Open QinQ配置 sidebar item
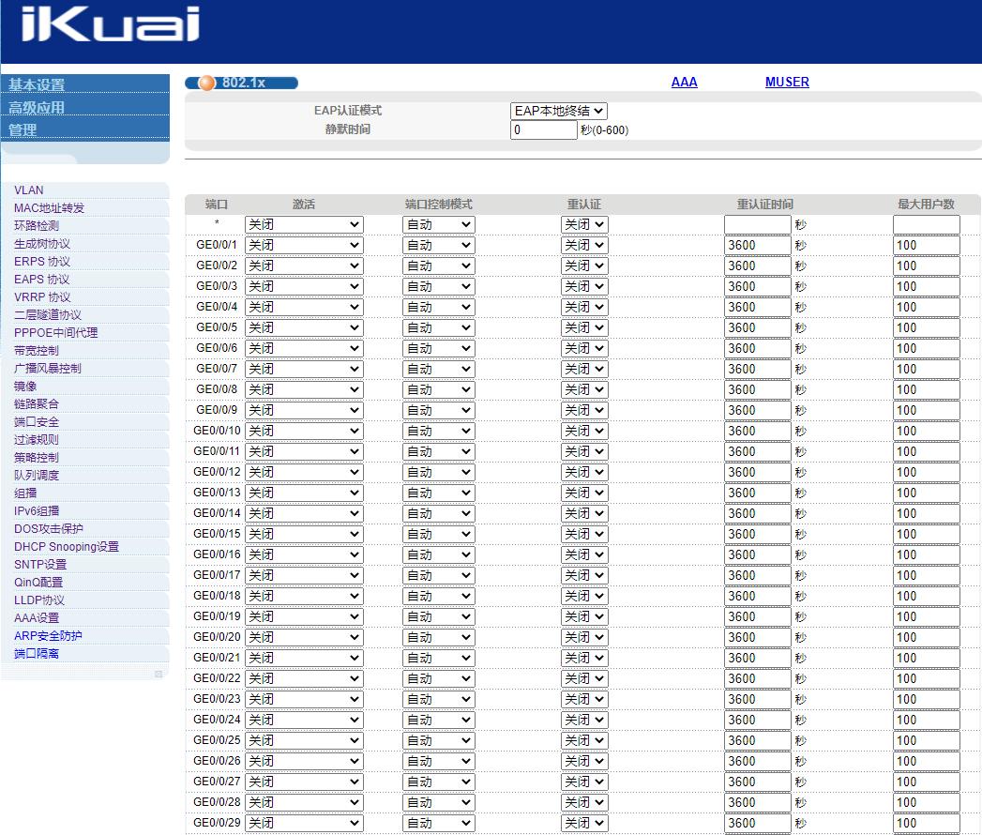Image resolution: width=982 pixels, height=835 pixels. tap(38, 583)
